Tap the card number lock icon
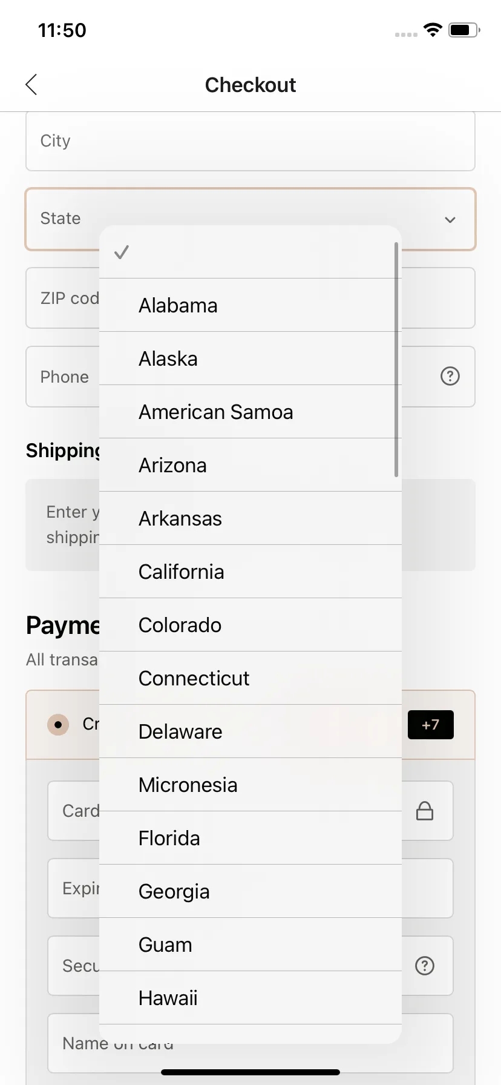This screenshot has width=501, height=1085. [x=425, y=811]
